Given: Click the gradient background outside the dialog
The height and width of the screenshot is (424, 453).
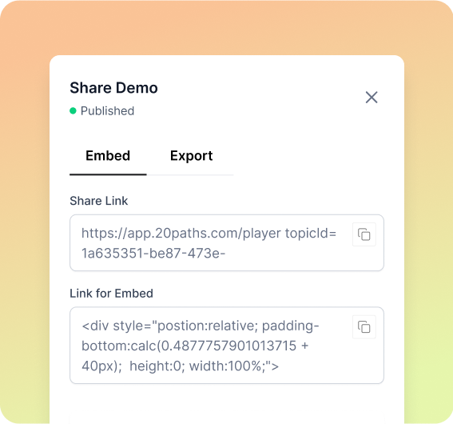Looking at the screenshot, I should 25,202.
